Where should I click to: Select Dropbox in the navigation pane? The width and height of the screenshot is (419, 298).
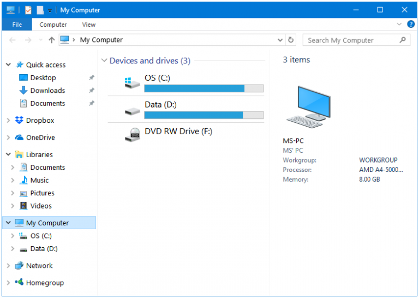click(40, 121)
